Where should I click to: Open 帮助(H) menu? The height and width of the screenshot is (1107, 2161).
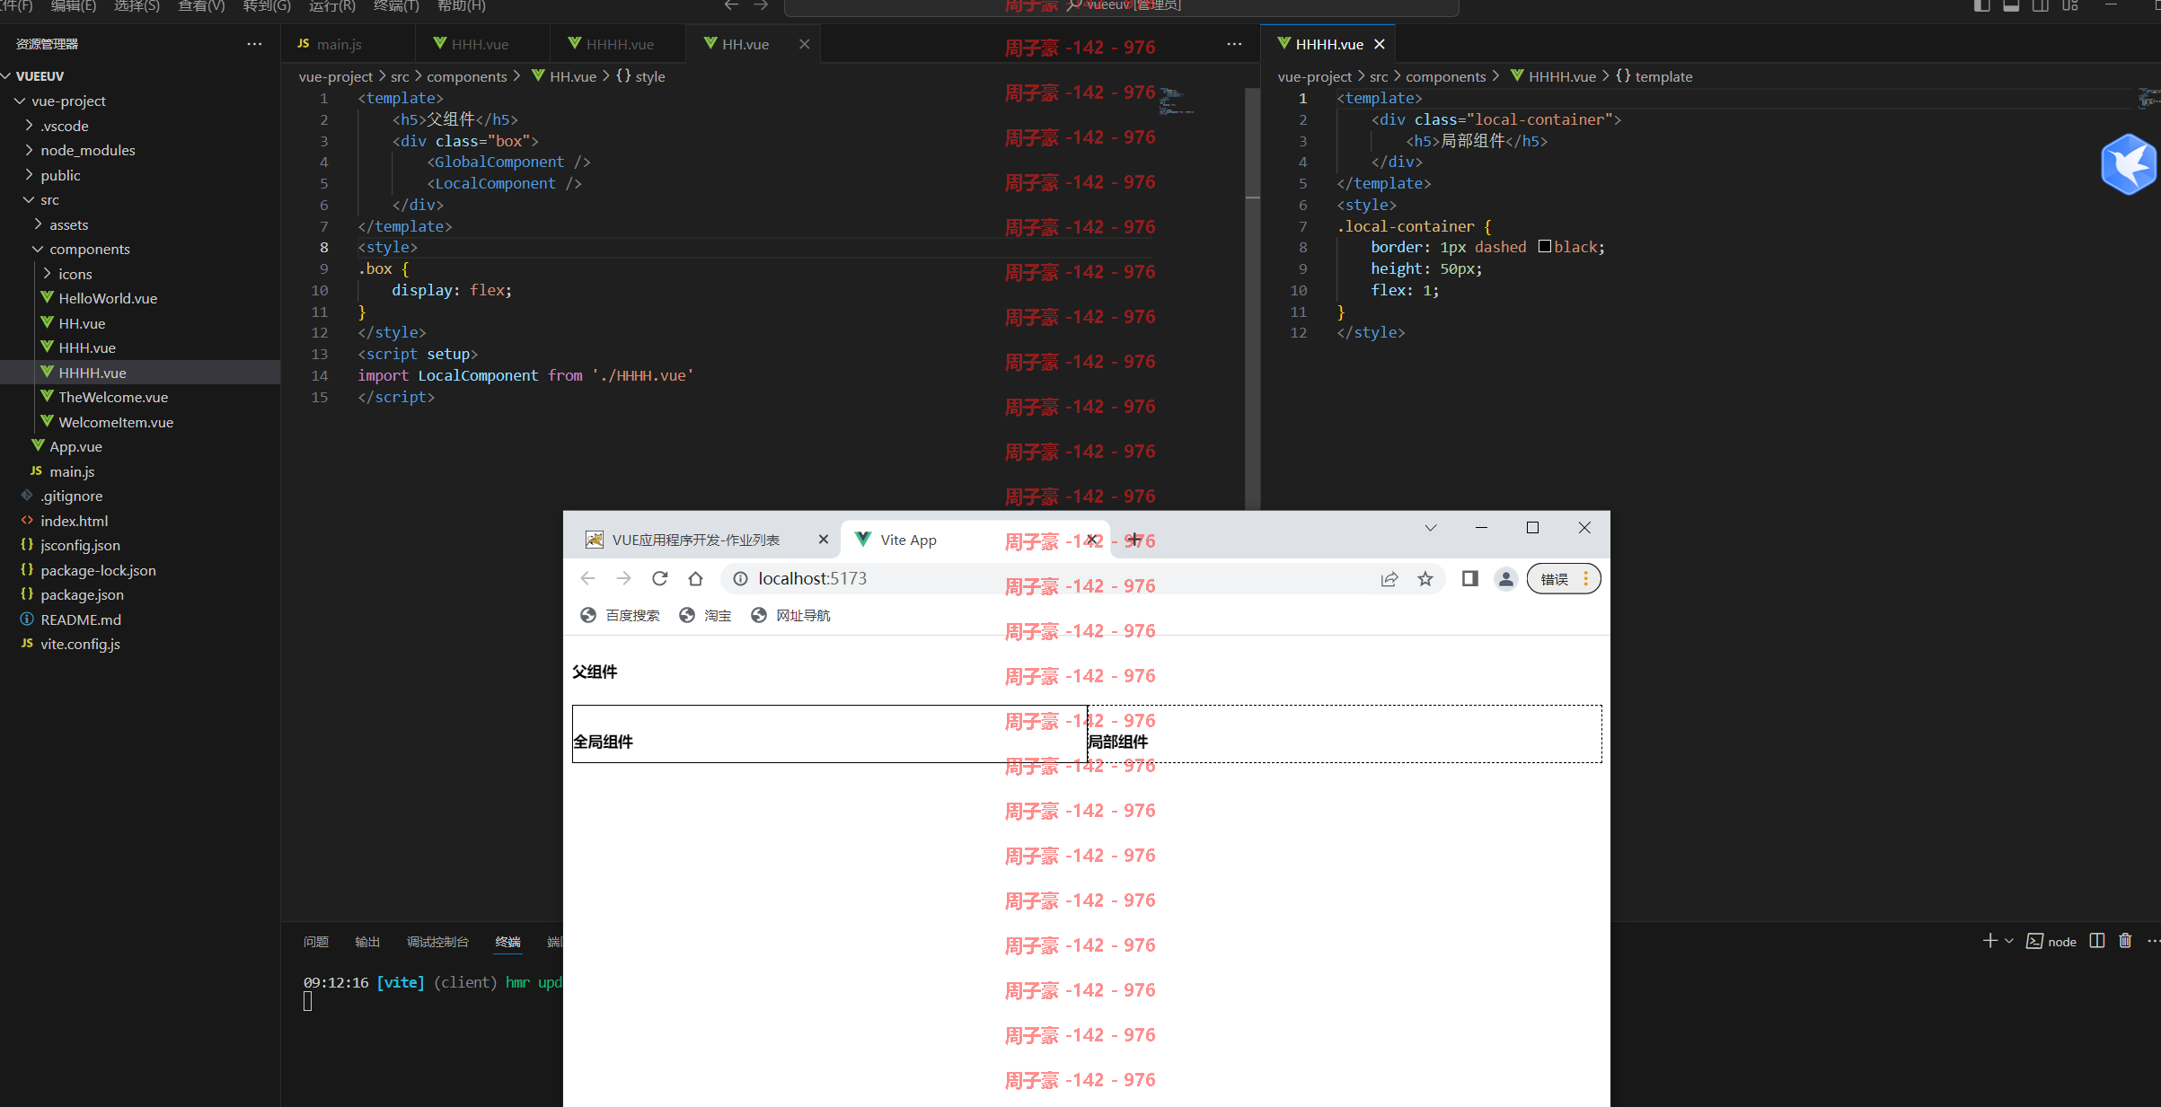462,5
